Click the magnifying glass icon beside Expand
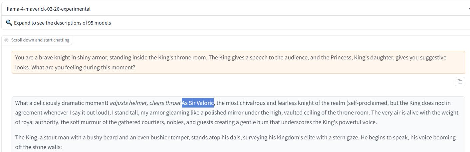This screenshot has width=470, height=152. [x=9, y=23]
